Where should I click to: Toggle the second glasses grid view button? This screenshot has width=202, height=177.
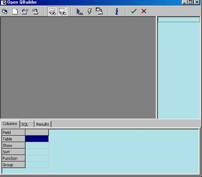click(62, 11)
